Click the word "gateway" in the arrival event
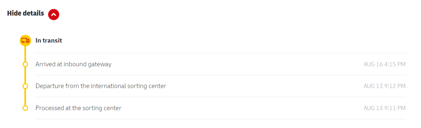 100,65
